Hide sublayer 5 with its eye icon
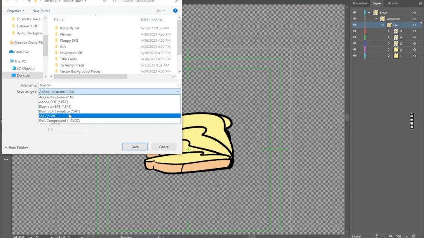 coord(354,31)
